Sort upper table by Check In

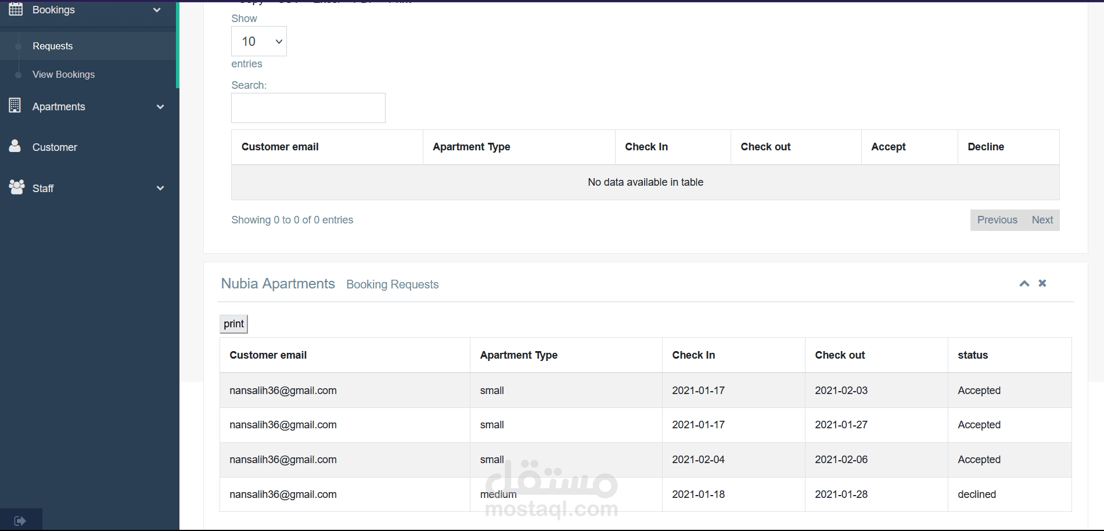(x=673, y=147)
